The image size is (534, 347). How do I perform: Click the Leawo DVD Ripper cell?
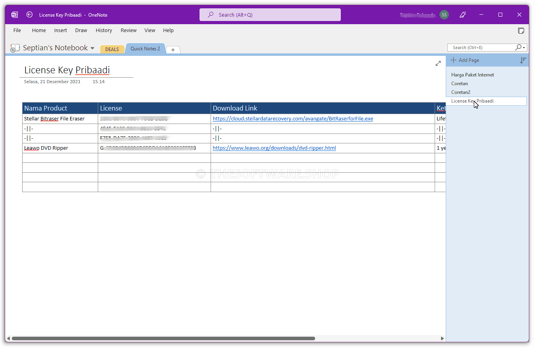pyautogui.click(x=60, y=148)
